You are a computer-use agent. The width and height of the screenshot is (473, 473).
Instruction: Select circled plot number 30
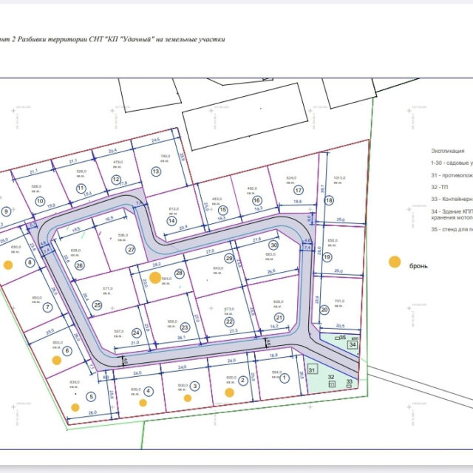(x=273, y=245)
